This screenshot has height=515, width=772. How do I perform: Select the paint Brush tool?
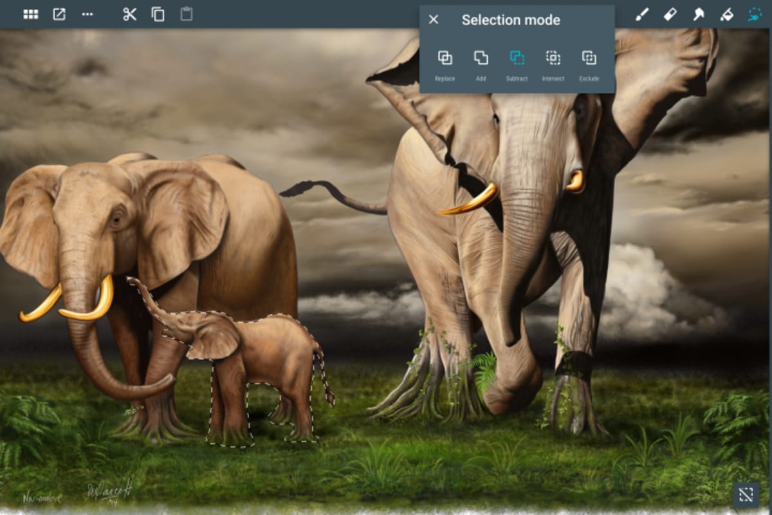(x=642, y=14)
